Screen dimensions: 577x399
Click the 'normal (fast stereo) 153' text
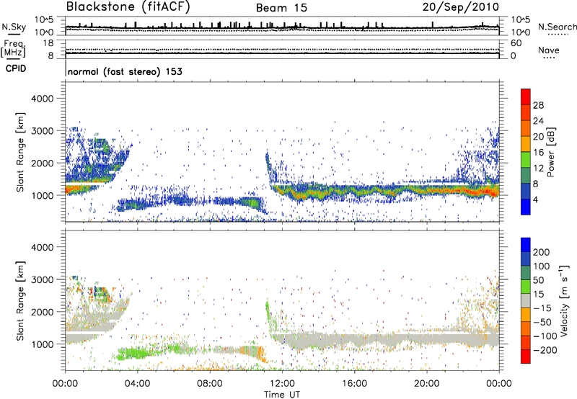[x=125, y=71]
